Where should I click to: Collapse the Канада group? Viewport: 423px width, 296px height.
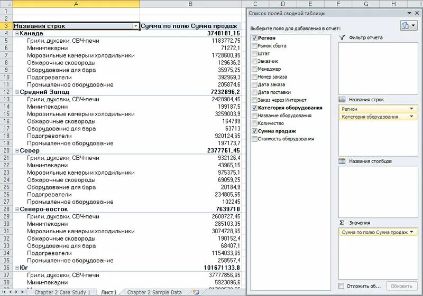click(17, 33)
